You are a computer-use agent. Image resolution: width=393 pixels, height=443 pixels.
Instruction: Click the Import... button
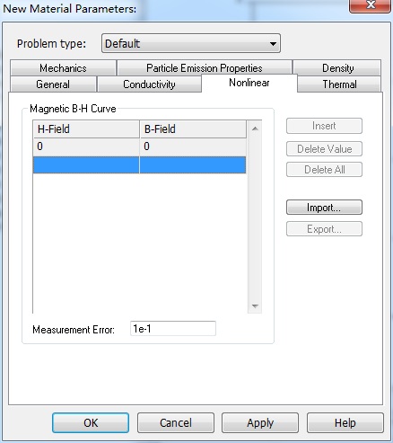click(x=324, y=208)
